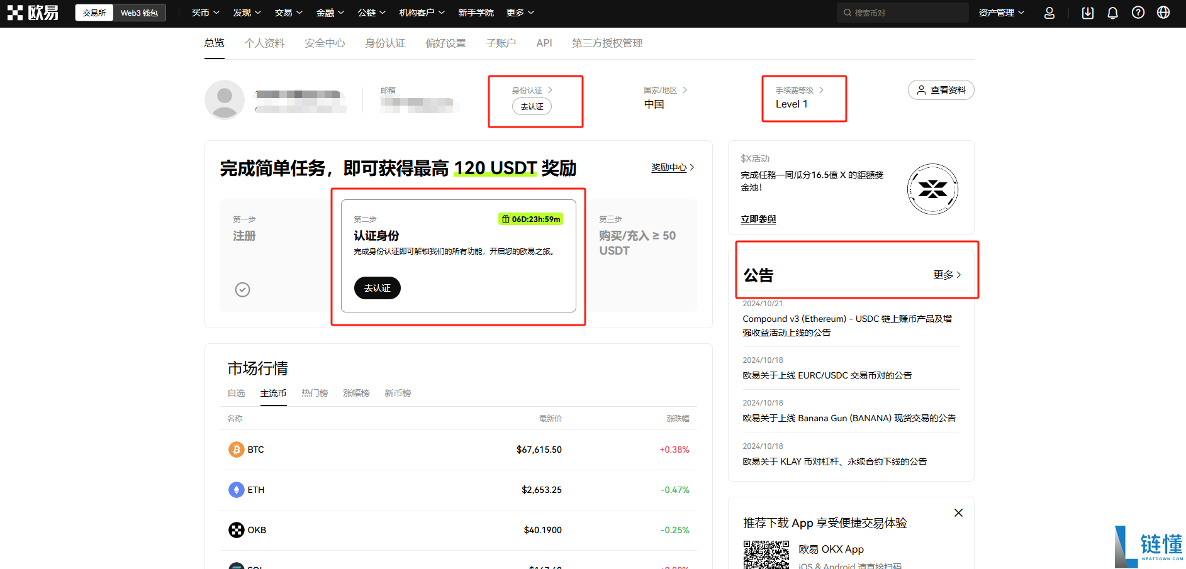Image resolution: width=1186 pixels, height=569 pixels.
Task: Switch to the 身份认证 tab
Action: pyautogui.click(x=386, y=43)
